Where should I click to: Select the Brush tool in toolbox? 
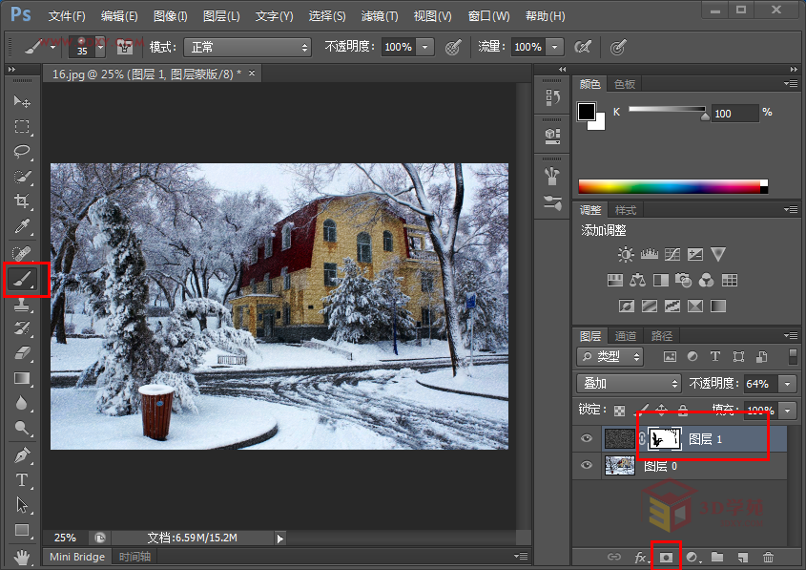pos(22,280)
